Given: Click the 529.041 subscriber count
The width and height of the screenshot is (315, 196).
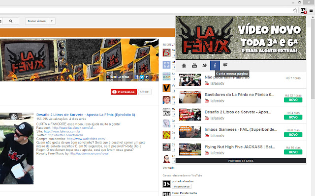Looking at the screenshot, I should tap(145, 92).
